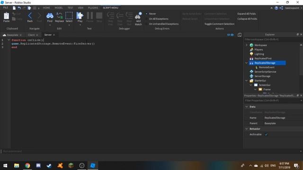The width and height of the screenshot is (303, 170).
Task: Click Toggle Comment Selection
Action: (219, 24)
